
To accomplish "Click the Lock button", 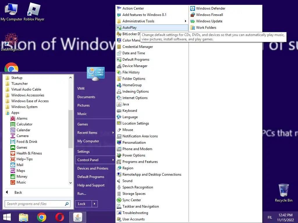I will click(x=84, y=204).
